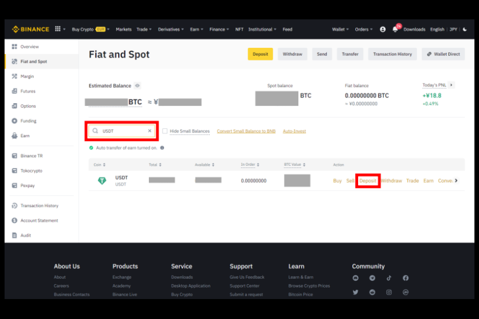479x319 pixels.
Task: Open CoinMarketCap community icon in footer
Action: pyautogui.click(x=405, y=292)
